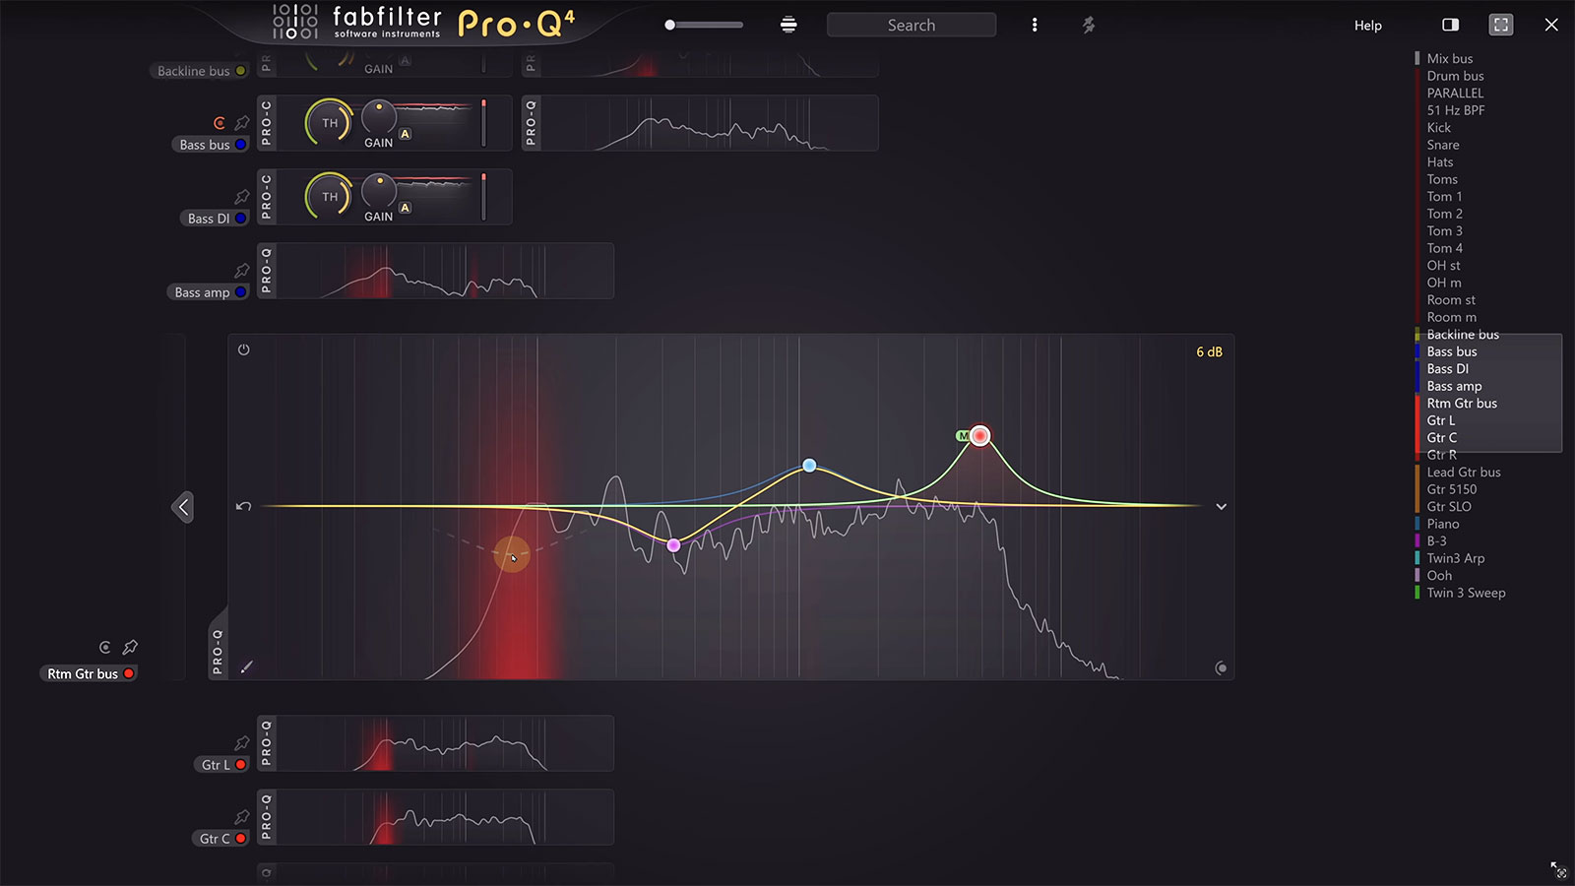Select the Gtr C instance label

tap(220, 839)
